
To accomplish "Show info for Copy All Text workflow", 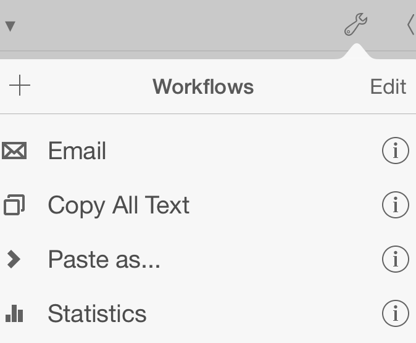I will [395, 205].
